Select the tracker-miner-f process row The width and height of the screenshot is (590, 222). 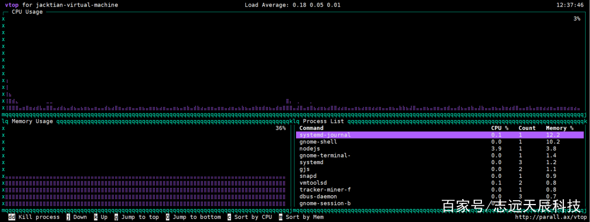(440, 190)
